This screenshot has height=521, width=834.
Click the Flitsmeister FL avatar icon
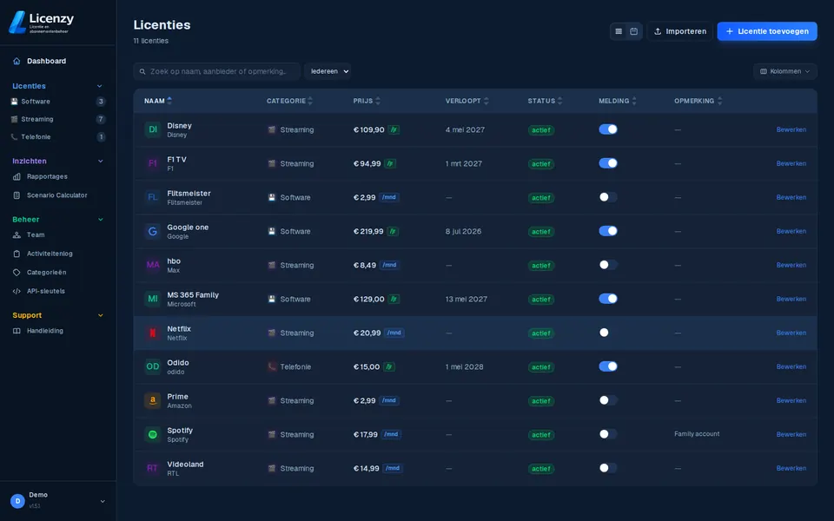pos(153,197)
